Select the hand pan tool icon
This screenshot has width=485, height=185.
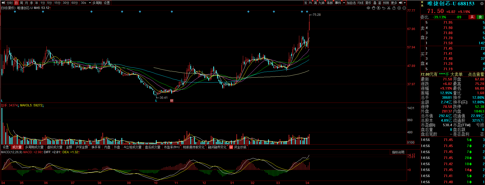374,8
